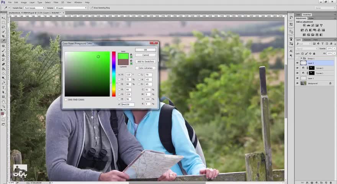Click out-of-gamut warning triangle in Color Picker
Screen dimensions: 337x184
(x=131, y=54)
